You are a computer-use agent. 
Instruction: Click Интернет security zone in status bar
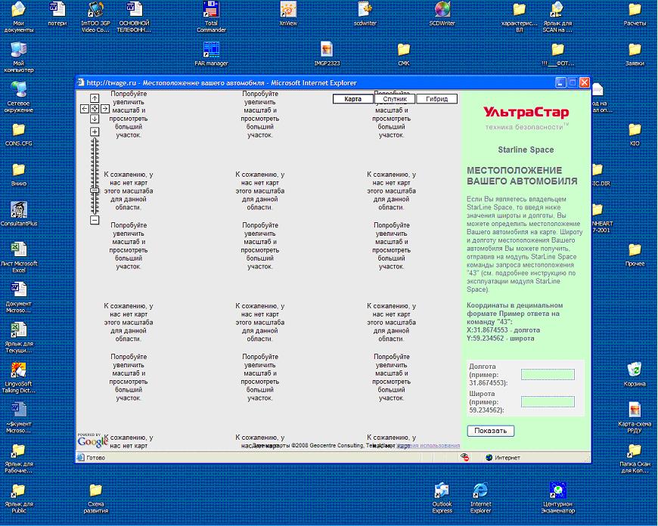click(503, 458)
